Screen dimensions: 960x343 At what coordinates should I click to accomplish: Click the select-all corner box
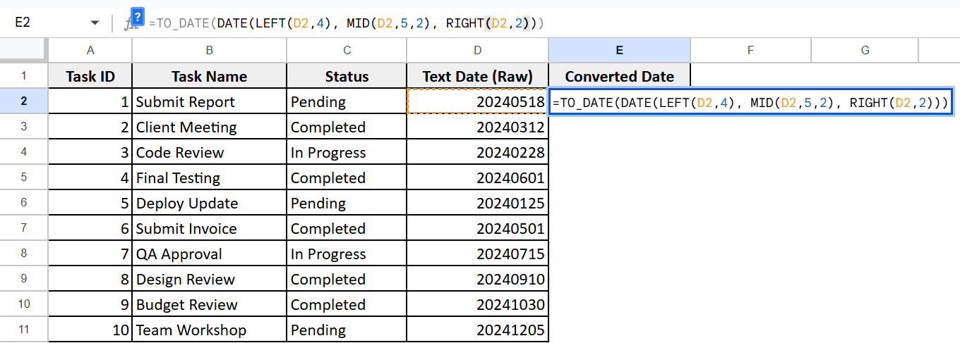click(x=23, y=50)
